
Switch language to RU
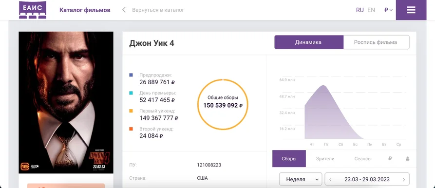[x=360, y=10]
